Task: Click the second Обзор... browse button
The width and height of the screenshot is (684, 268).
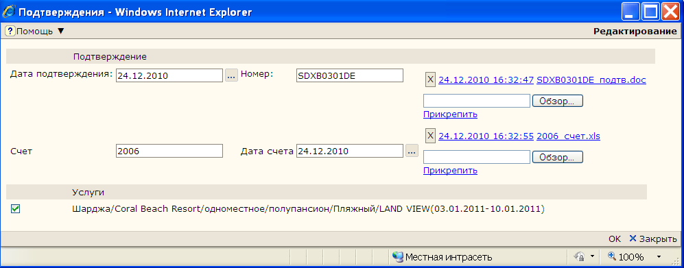Action: (x=558, y=157)
